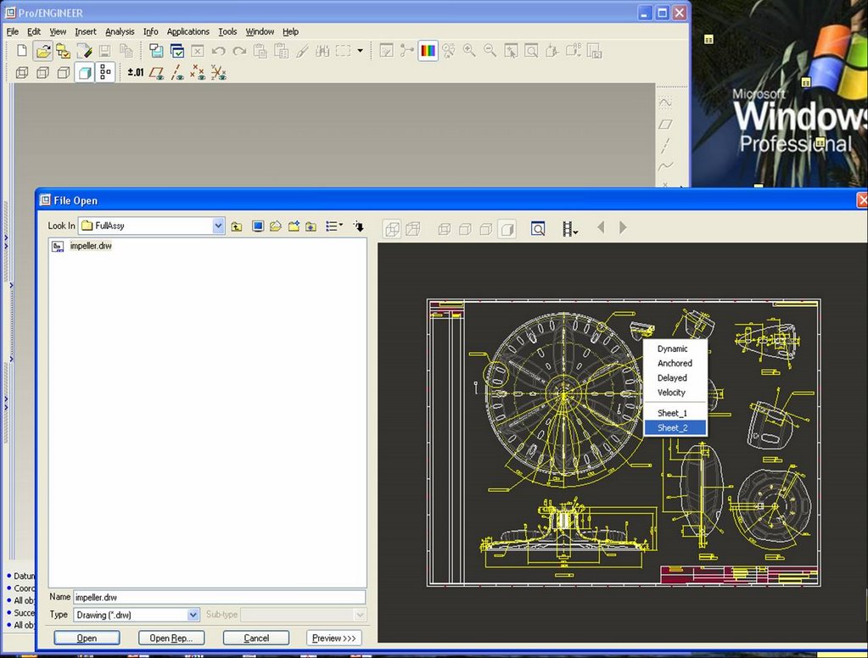Click the Zoom Out magnifier icon

490,51
